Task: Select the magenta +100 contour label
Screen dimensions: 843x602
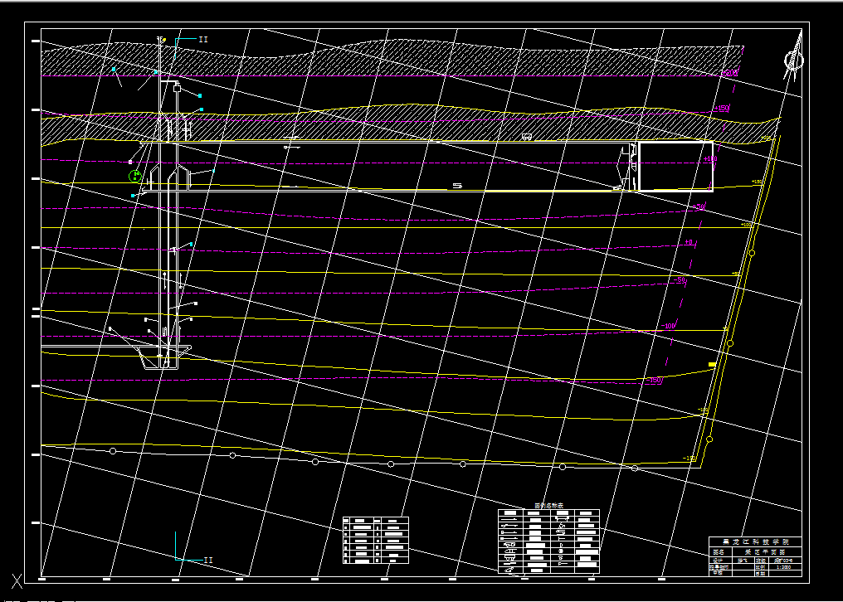Action: [x=710, y=159]
